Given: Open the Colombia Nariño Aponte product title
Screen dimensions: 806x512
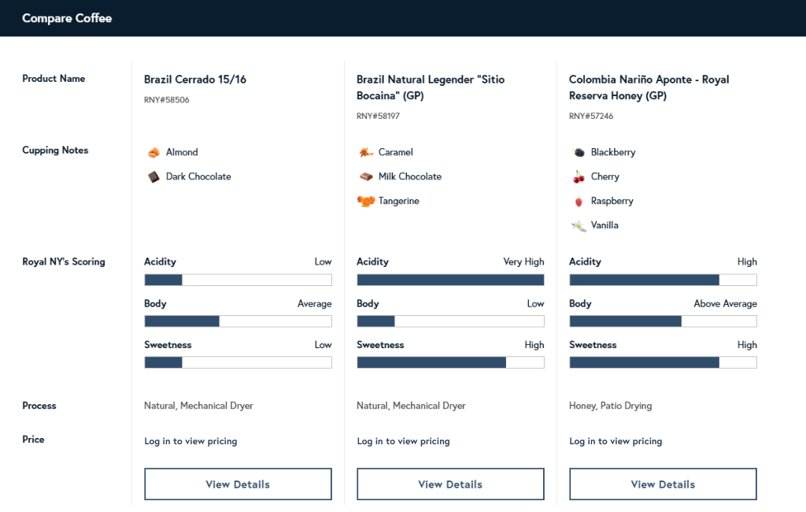Looking at the screenshot, I should (649, 87).
